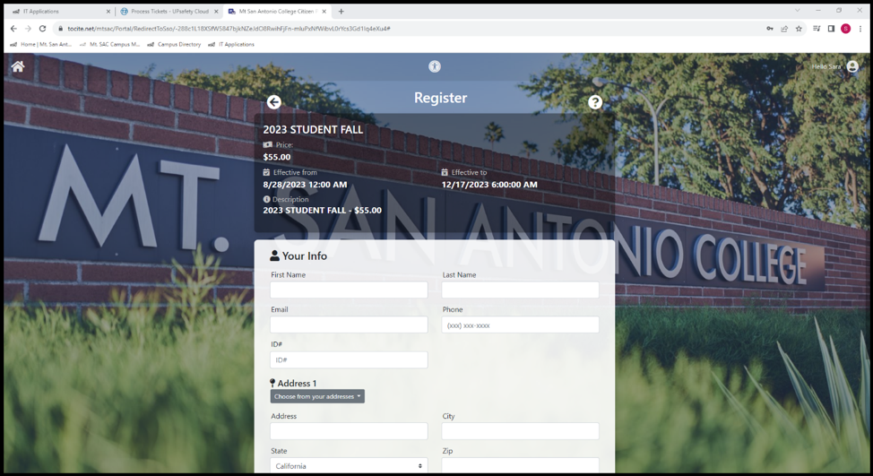Click the Zip field
Screen dimensions: 873x476
pos(521,465)
